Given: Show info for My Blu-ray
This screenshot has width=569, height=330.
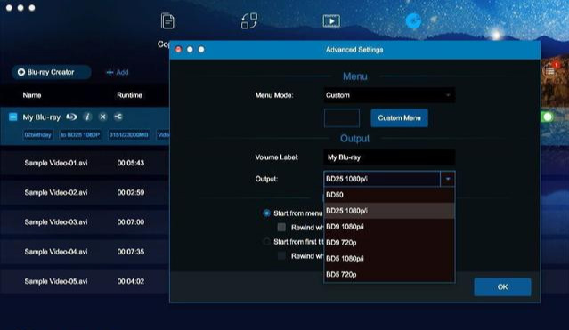Looking at the screenshot, I should (87, 117).
